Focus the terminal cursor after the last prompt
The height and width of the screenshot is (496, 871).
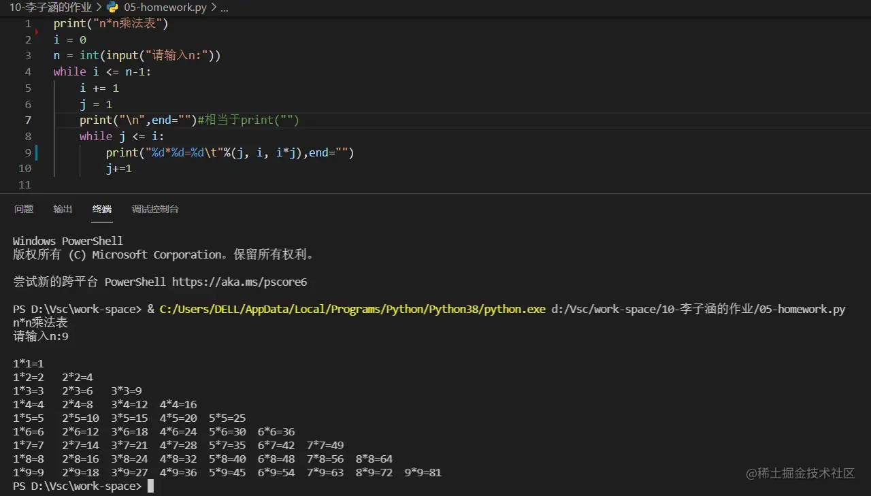(150, 486)
